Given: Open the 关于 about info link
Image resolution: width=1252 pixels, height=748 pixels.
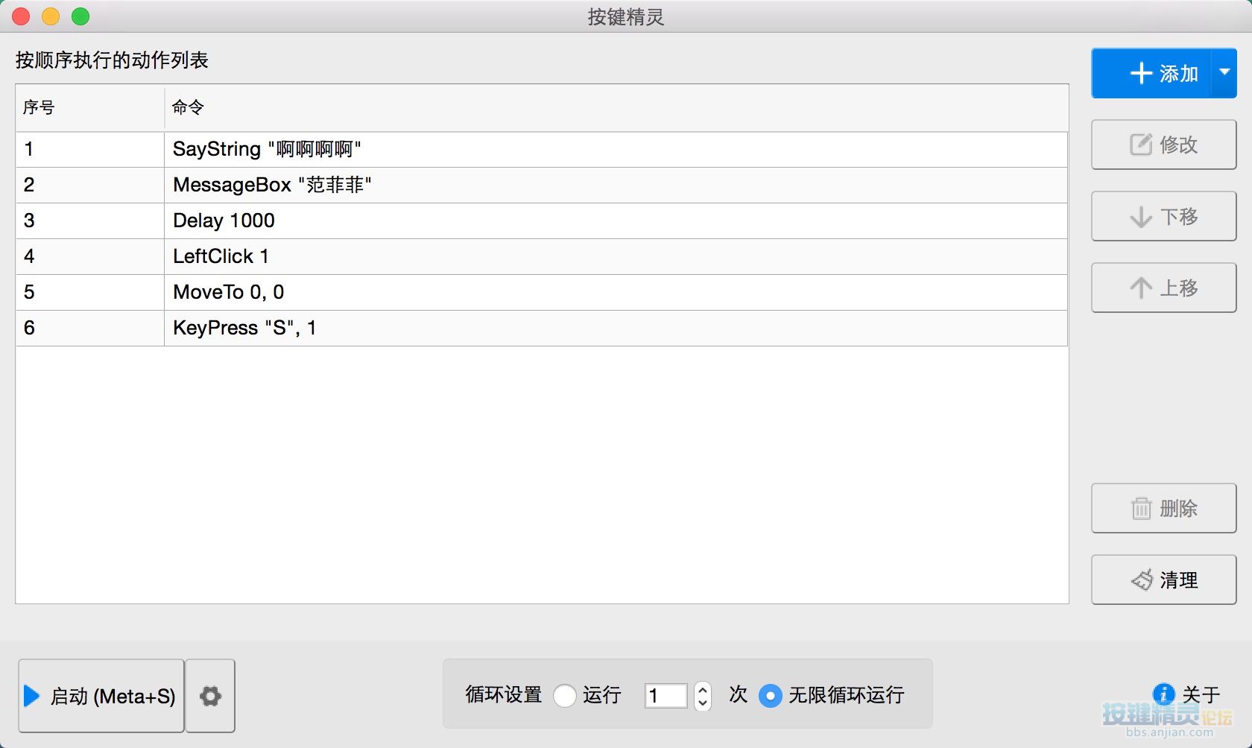Looking at the screenshot, I should (x=1187, y=694).
